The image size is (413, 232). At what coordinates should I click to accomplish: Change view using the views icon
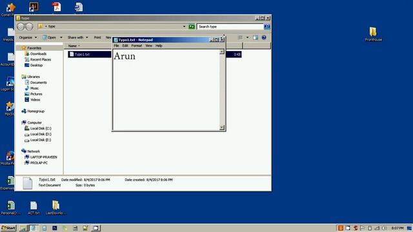(240, 37)
